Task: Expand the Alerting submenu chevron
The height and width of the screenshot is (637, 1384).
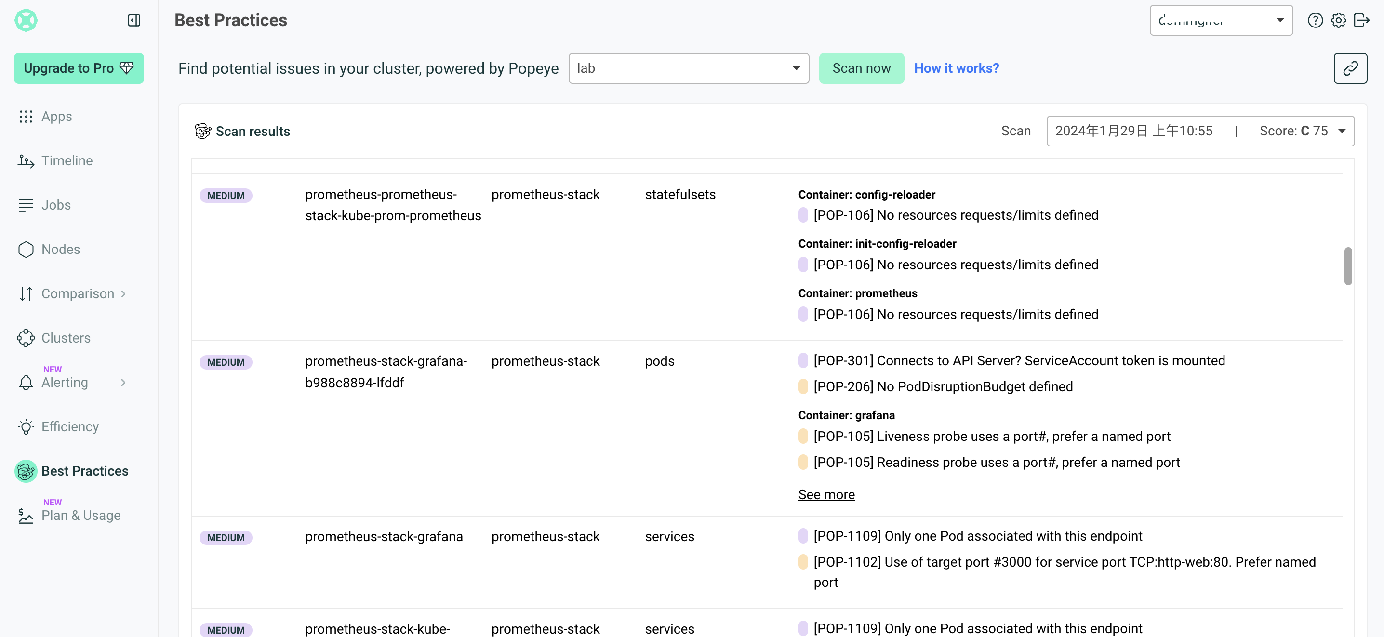Action: [123, 383]
